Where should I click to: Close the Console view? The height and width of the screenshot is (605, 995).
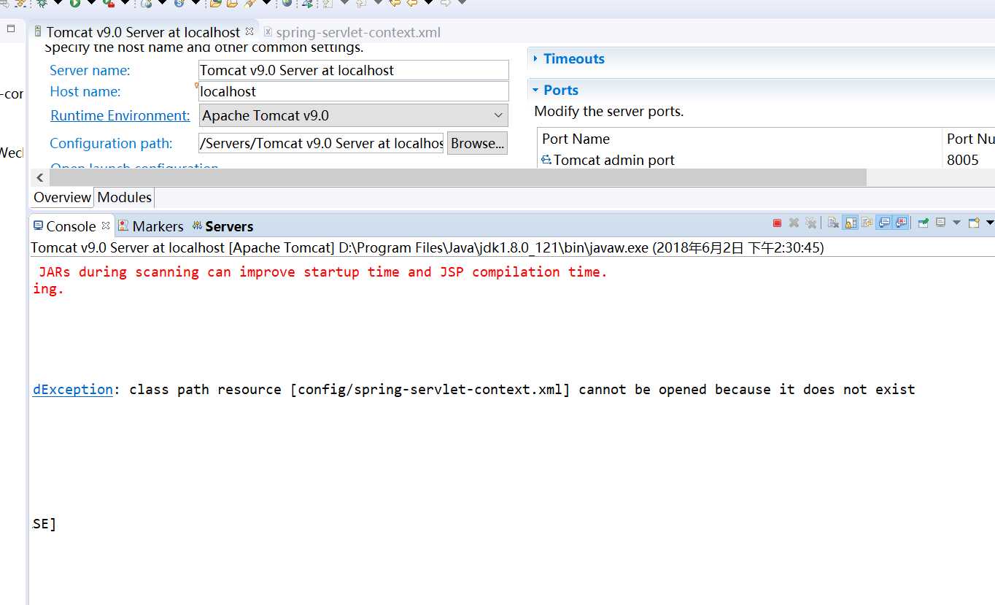[x=106, y=226]
